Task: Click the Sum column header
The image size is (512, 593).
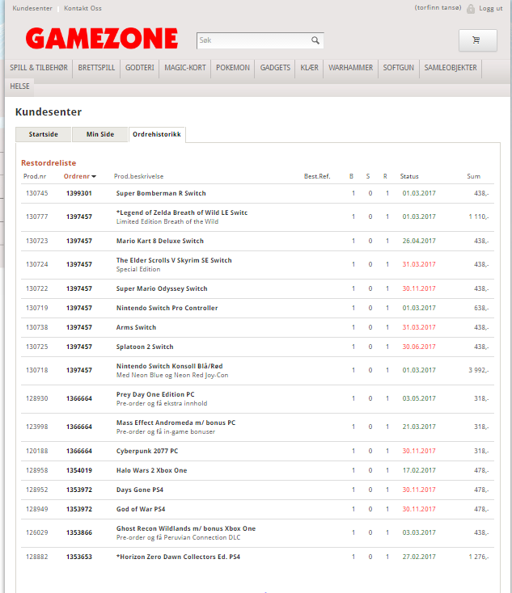Action: pyautogui.click(x=473, y=176)
